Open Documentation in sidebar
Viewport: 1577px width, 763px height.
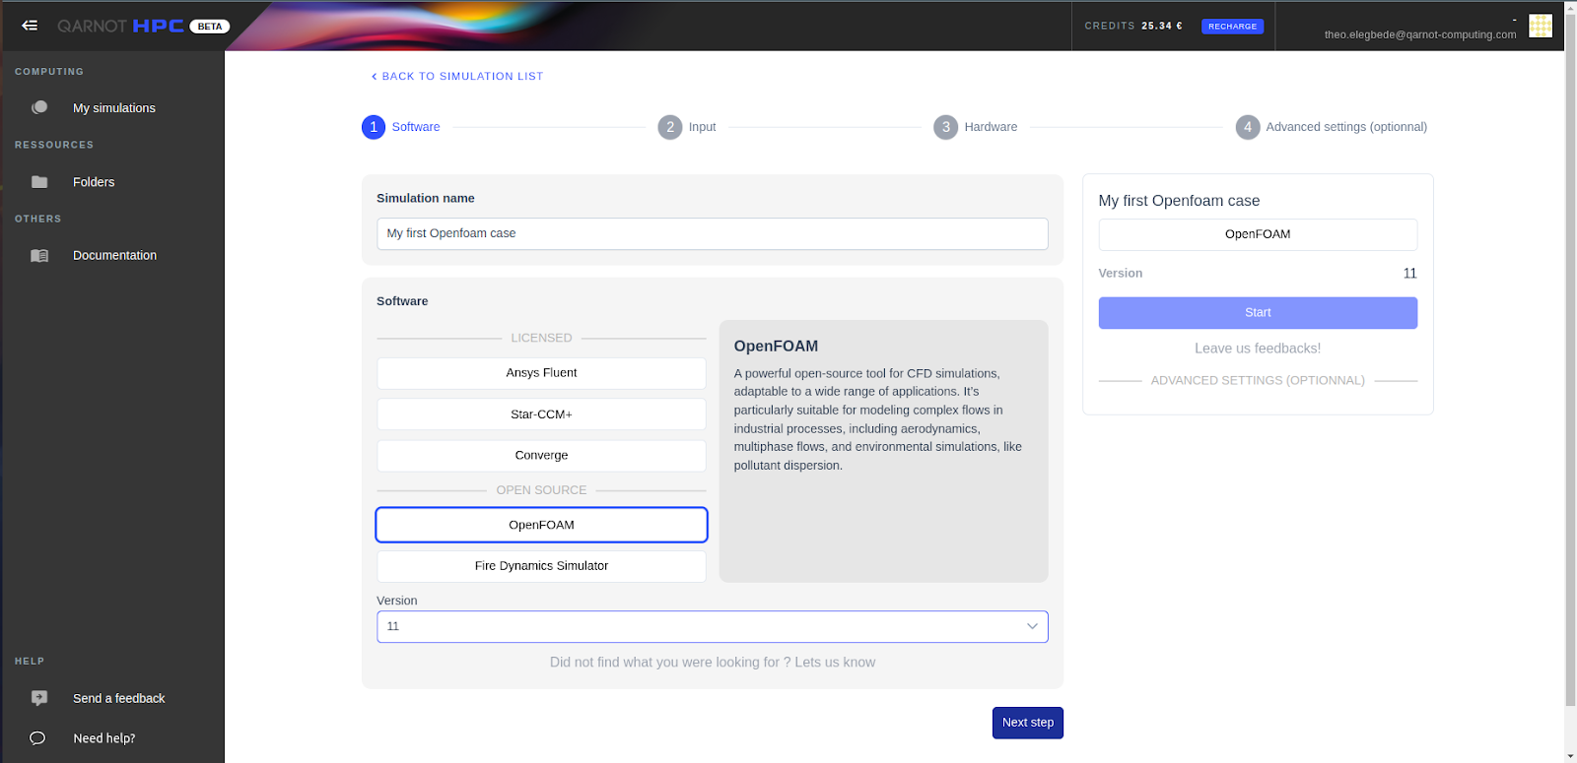point(114,255)
